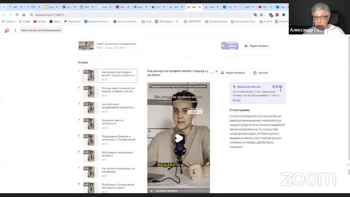This screenshot has height=197, width=350.
Task: Open the browser home page icon
Action: pos(24,15)
